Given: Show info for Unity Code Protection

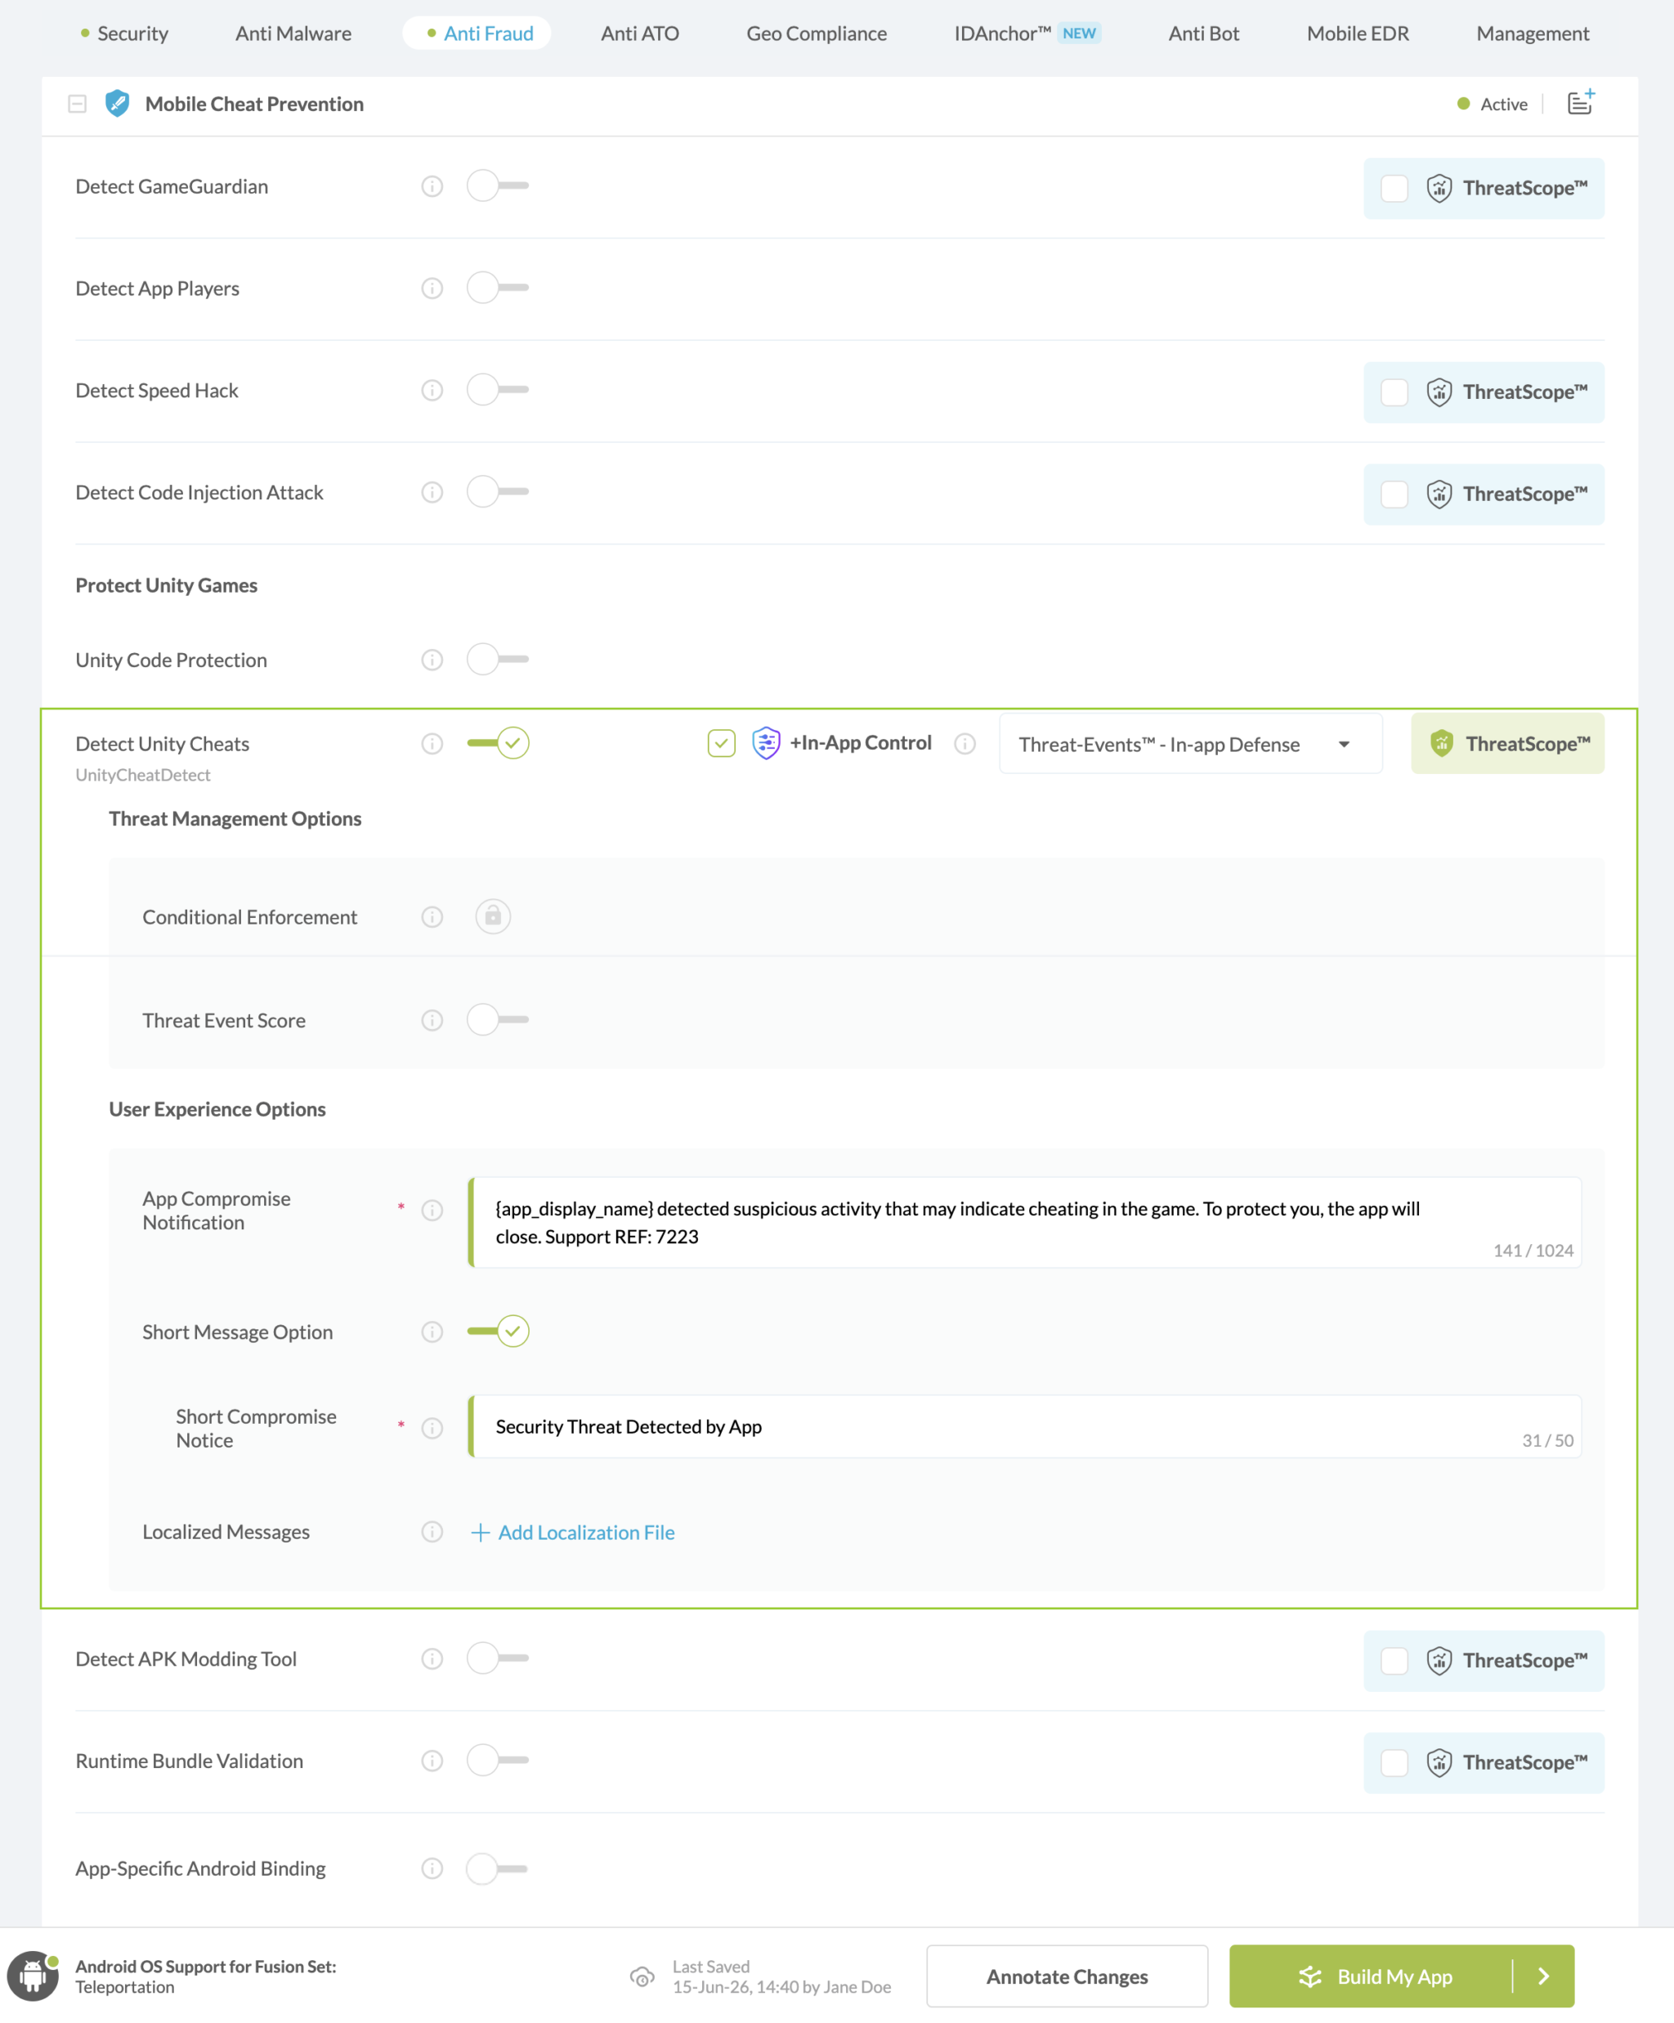Looking at the screenshot, I should click(432, 660).
